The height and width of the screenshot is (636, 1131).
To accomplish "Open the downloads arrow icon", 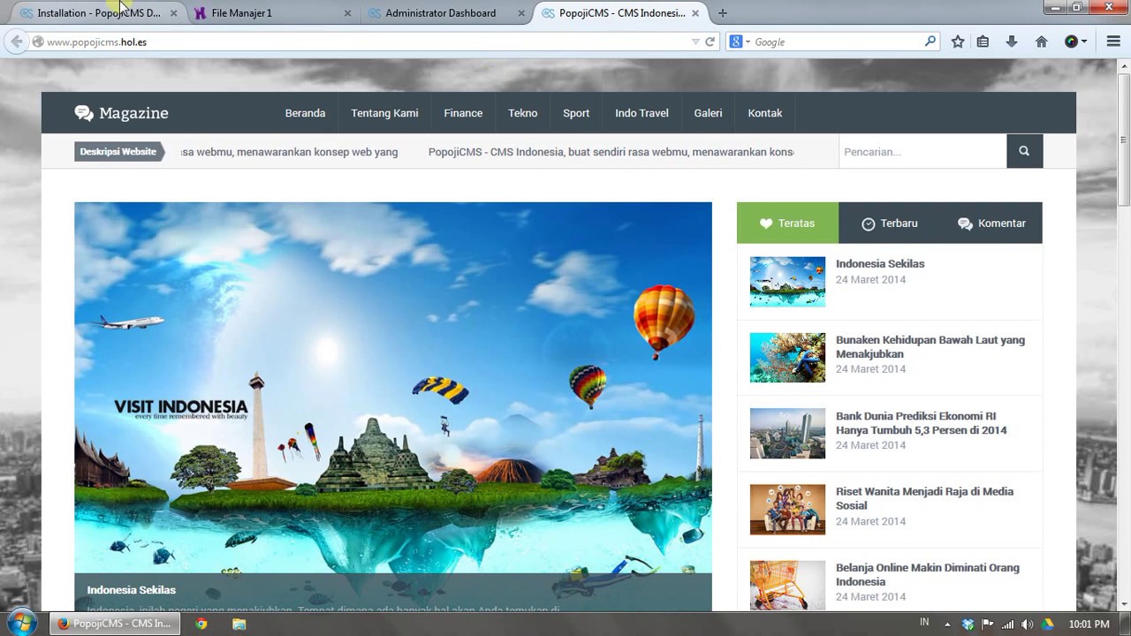I will click(x=1012, y=42).
